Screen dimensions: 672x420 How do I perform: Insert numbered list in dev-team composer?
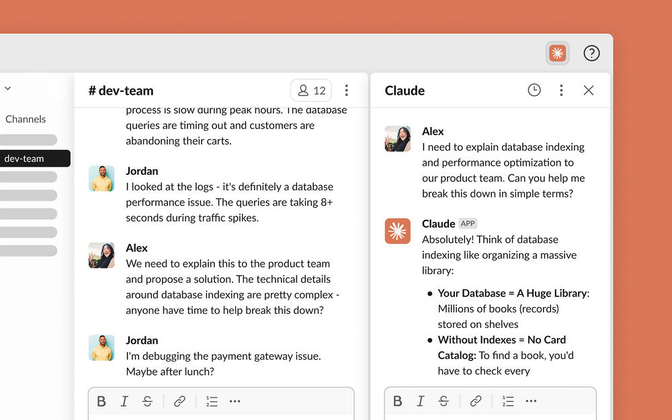(211, 401)
